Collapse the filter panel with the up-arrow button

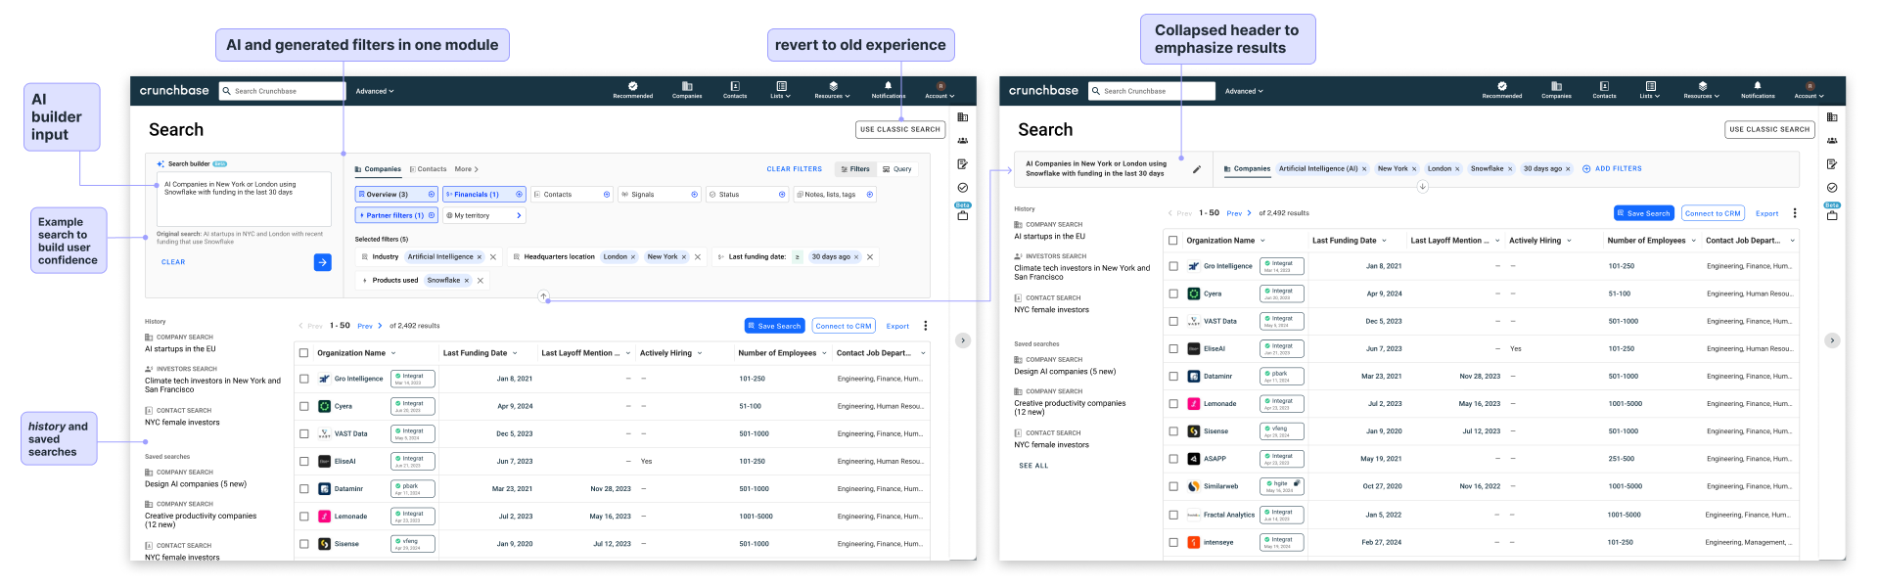tap(544, 296)
